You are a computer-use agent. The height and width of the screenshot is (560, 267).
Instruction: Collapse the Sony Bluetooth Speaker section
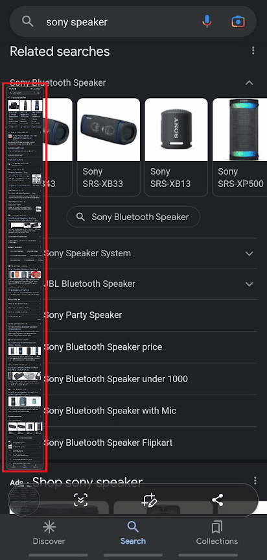coord(249,82)
